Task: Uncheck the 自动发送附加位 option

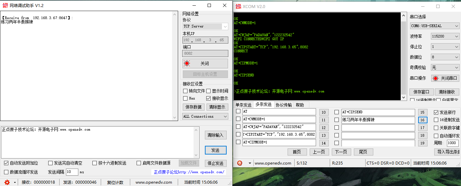Action: pos(6,163)
